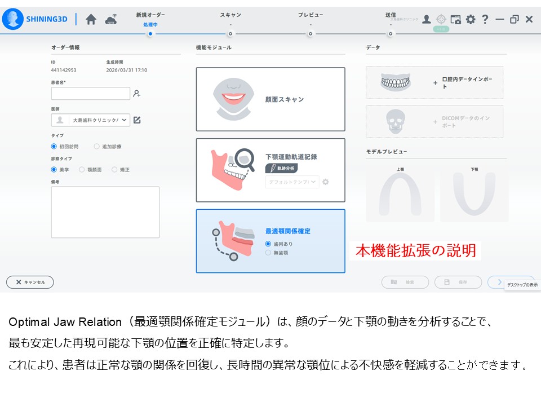Click the 保存 save button
The image size is (541, 406).
458,282
